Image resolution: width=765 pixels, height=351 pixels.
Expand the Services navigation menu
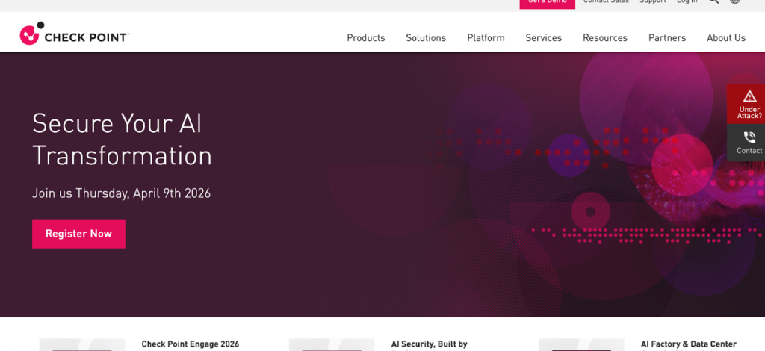pyautogui.click(x=543, y=38)
